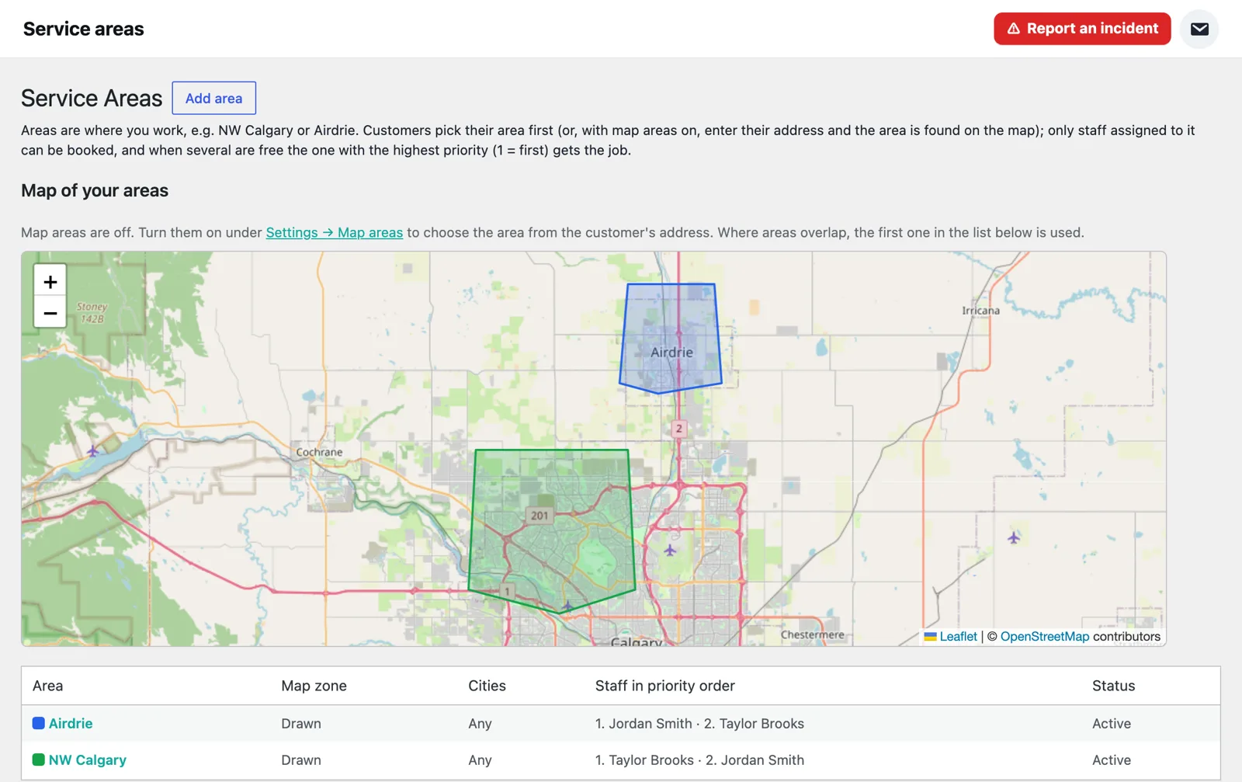Click the Status column header
The image size is (1242, 782).
pyautogui.click(x=1113, y=686)
